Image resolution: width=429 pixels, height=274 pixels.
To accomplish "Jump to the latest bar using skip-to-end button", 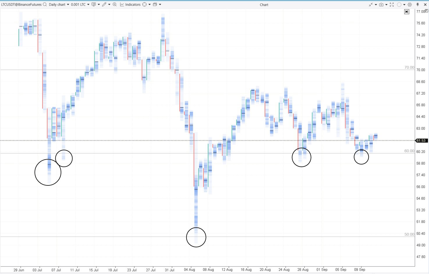I will [x=407, y=12].
